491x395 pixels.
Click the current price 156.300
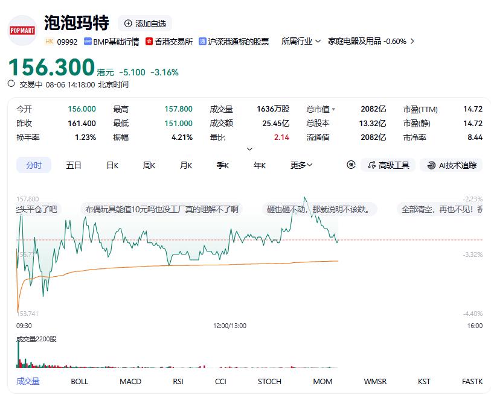click(x=51, y=68)
